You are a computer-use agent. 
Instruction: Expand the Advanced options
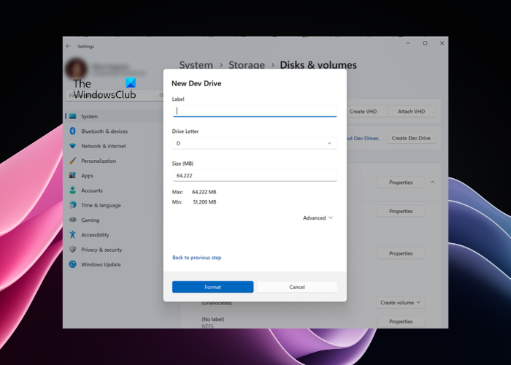[x=318, y=218]
